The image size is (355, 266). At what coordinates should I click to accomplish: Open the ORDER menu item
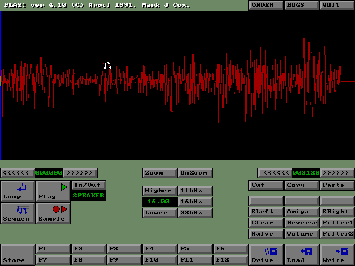pos(266,5)
